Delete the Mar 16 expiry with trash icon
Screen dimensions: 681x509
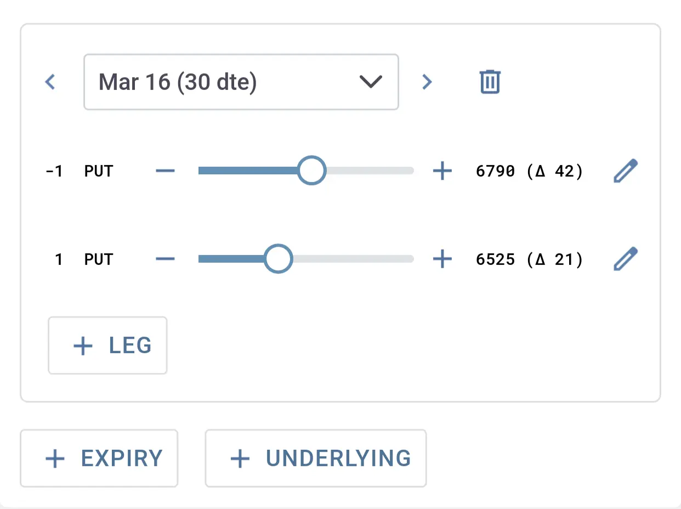click(x=490, y=82)
